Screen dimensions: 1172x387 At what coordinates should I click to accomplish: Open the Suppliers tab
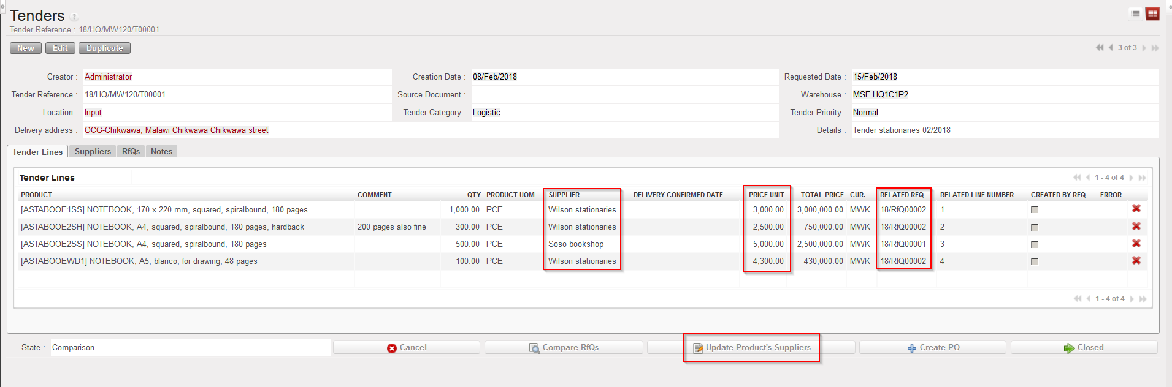(x=93, y=151)
